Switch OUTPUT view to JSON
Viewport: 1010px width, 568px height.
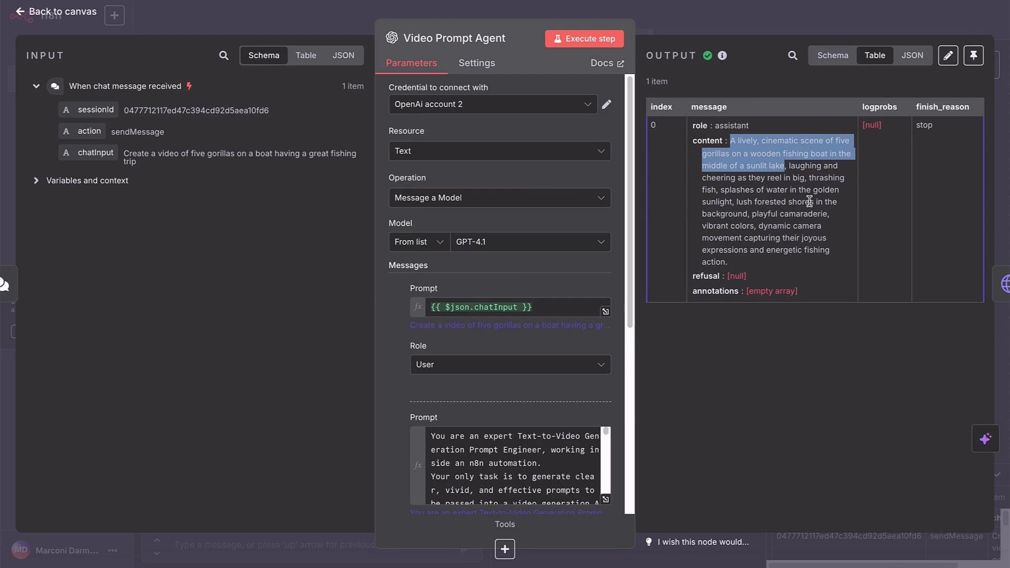coord(912,55)
